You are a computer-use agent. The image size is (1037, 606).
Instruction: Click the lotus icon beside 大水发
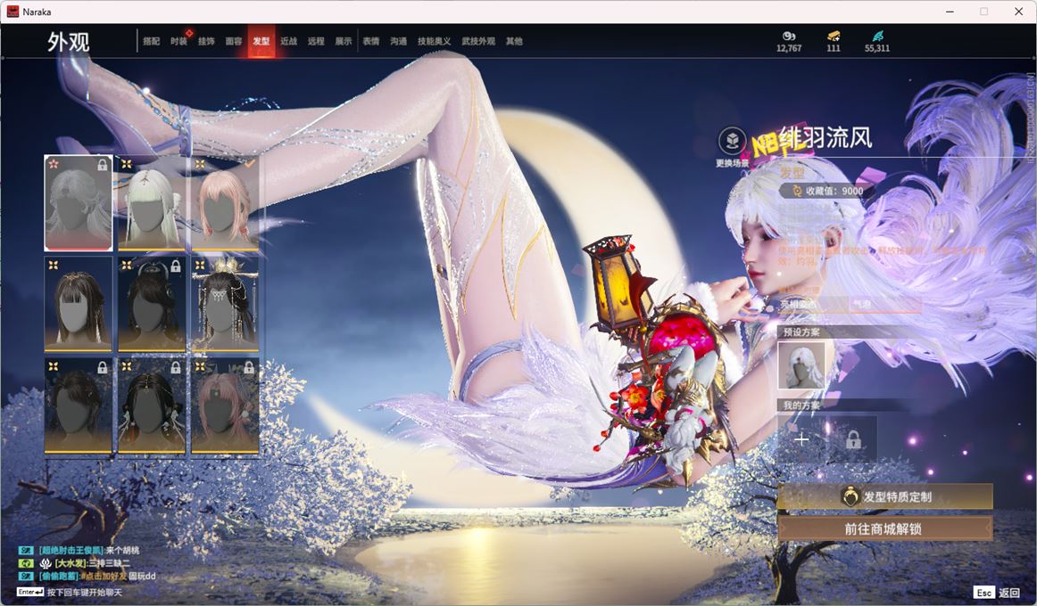[45, 563]
